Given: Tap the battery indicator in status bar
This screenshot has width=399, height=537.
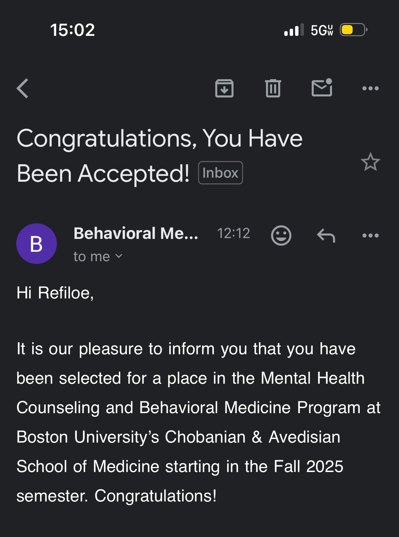Looking at the screenshot, I should 353,30.
